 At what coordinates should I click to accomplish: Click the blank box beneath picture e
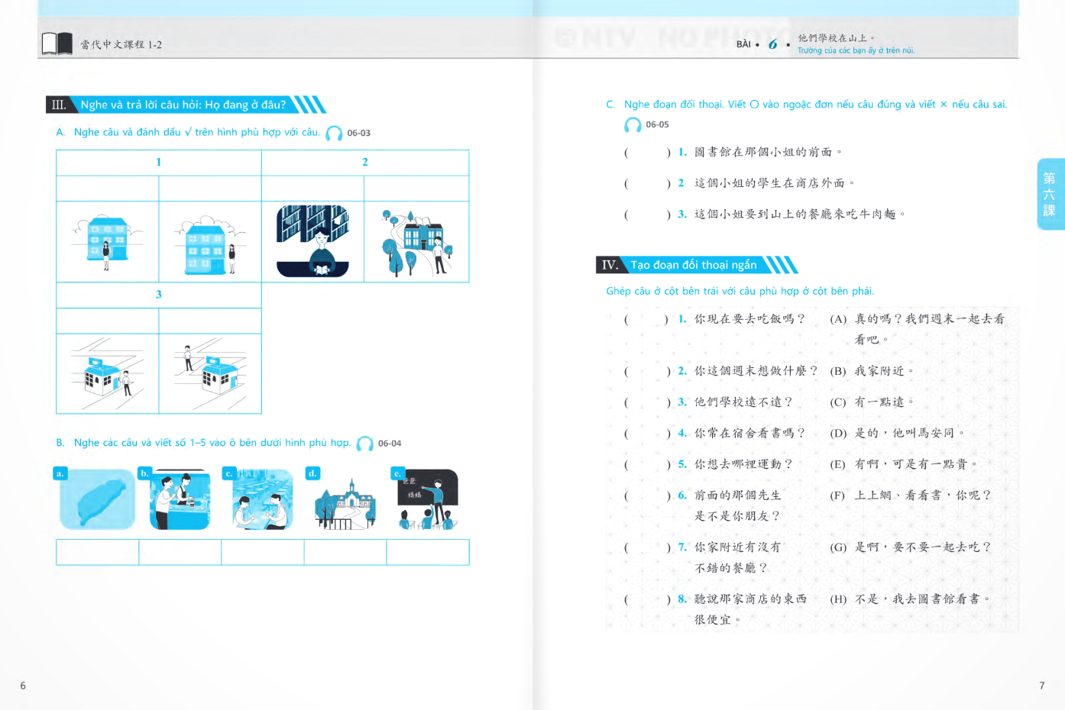(428, 552)
